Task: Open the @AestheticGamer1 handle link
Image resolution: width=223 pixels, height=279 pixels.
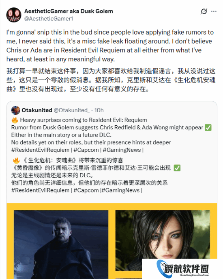Action: 49,19
